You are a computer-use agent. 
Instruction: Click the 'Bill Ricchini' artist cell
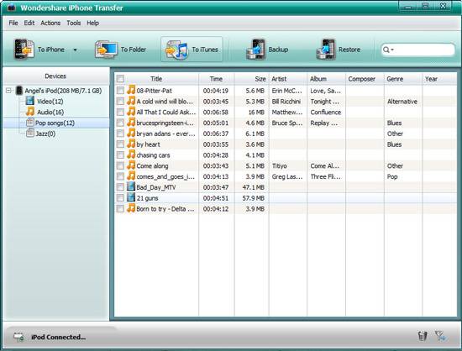pyautogui.click(x=286, y=102)
